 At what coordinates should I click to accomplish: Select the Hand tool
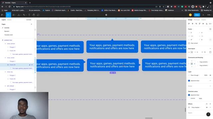(x=34, y=15)
